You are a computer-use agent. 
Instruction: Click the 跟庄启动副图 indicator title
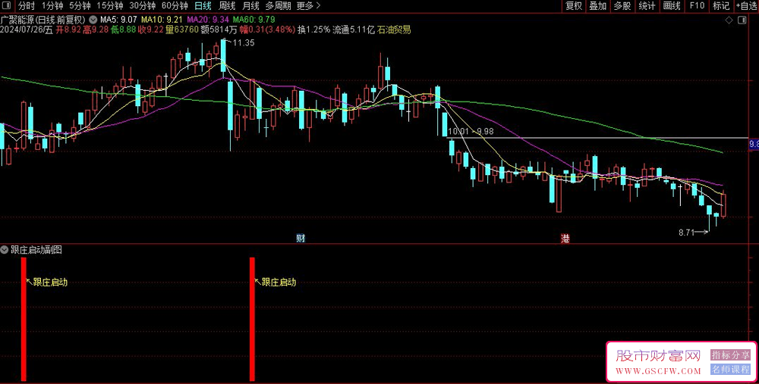point(36,250)
